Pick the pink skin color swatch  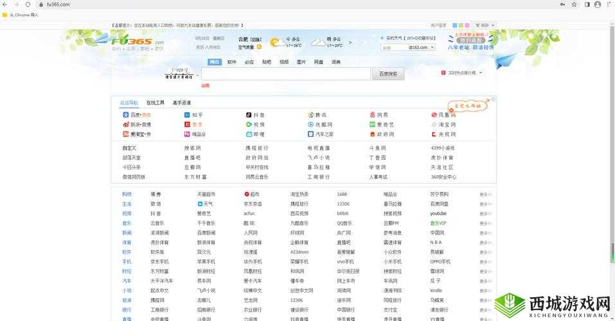pyautogui.click(x=467, y=25)
